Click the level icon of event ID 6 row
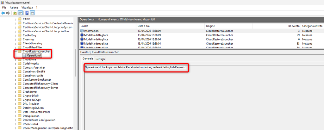The width and height of the screenshot is (324, 130). point(82,39)
